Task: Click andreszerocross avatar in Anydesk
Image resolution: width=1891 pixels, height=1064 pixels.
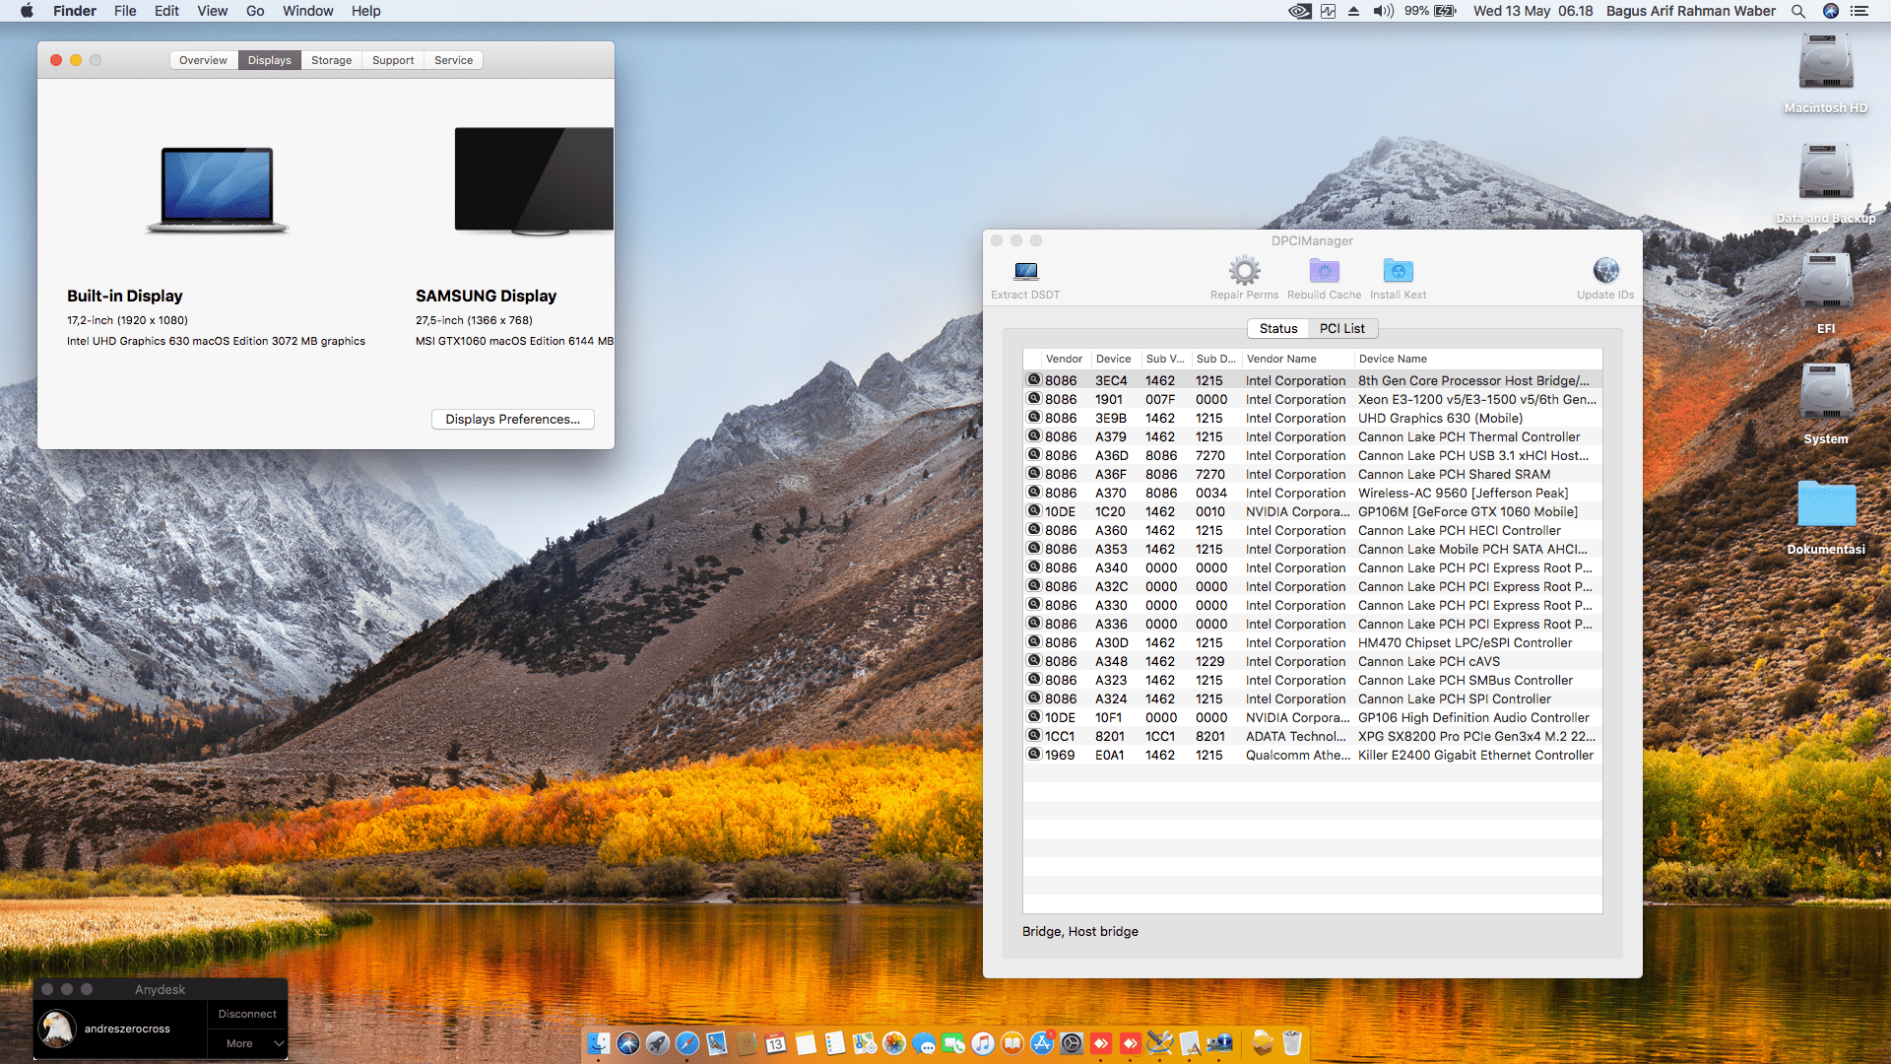Action: 57,1029
